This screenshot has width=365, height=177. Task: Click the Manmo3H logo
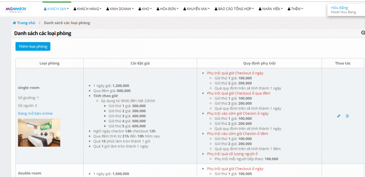pos(16,9)
